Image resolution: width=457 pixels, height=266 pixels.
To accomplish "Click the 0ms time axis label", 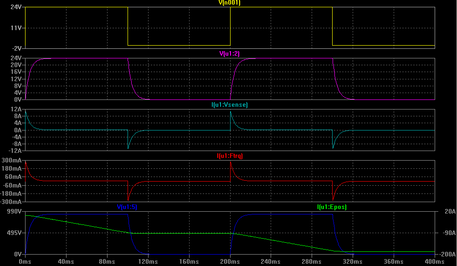I will 25,262.
